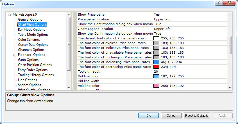The width and height of the screenshot is (238, 124).
Task: Click the tree panel scroll-down arrow
Action: (69, 88)
